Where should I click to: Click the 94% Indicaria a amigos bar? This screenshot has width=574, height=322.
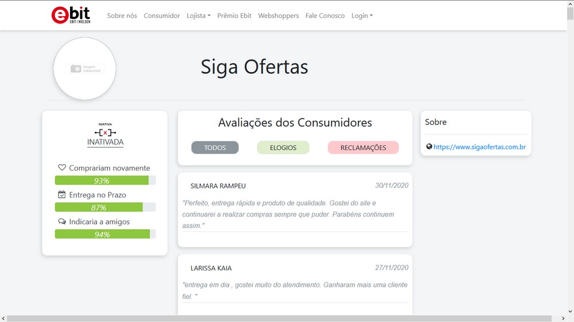point(105,234)
